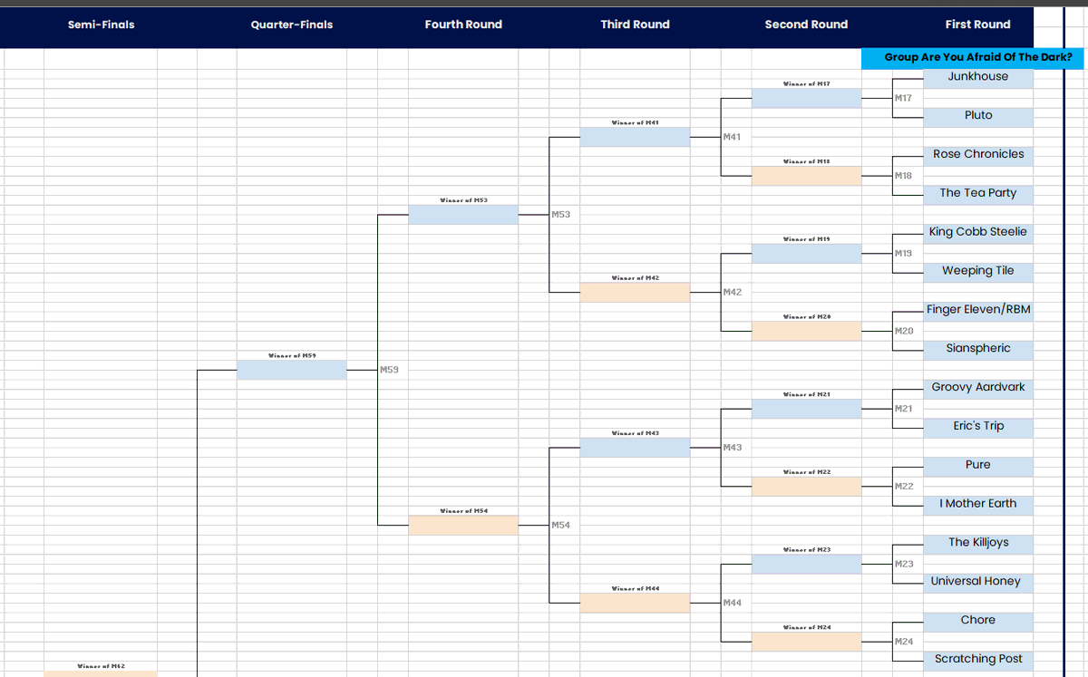The width and height of the screenshot is (1088, 677).
Task: Select the Winner of M20 result cell
Action: tap(806, 331)
